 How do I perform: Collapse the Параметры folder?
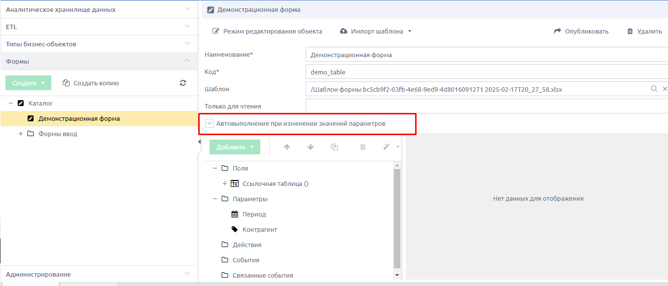pyautogui.click(x=215, y=199)
